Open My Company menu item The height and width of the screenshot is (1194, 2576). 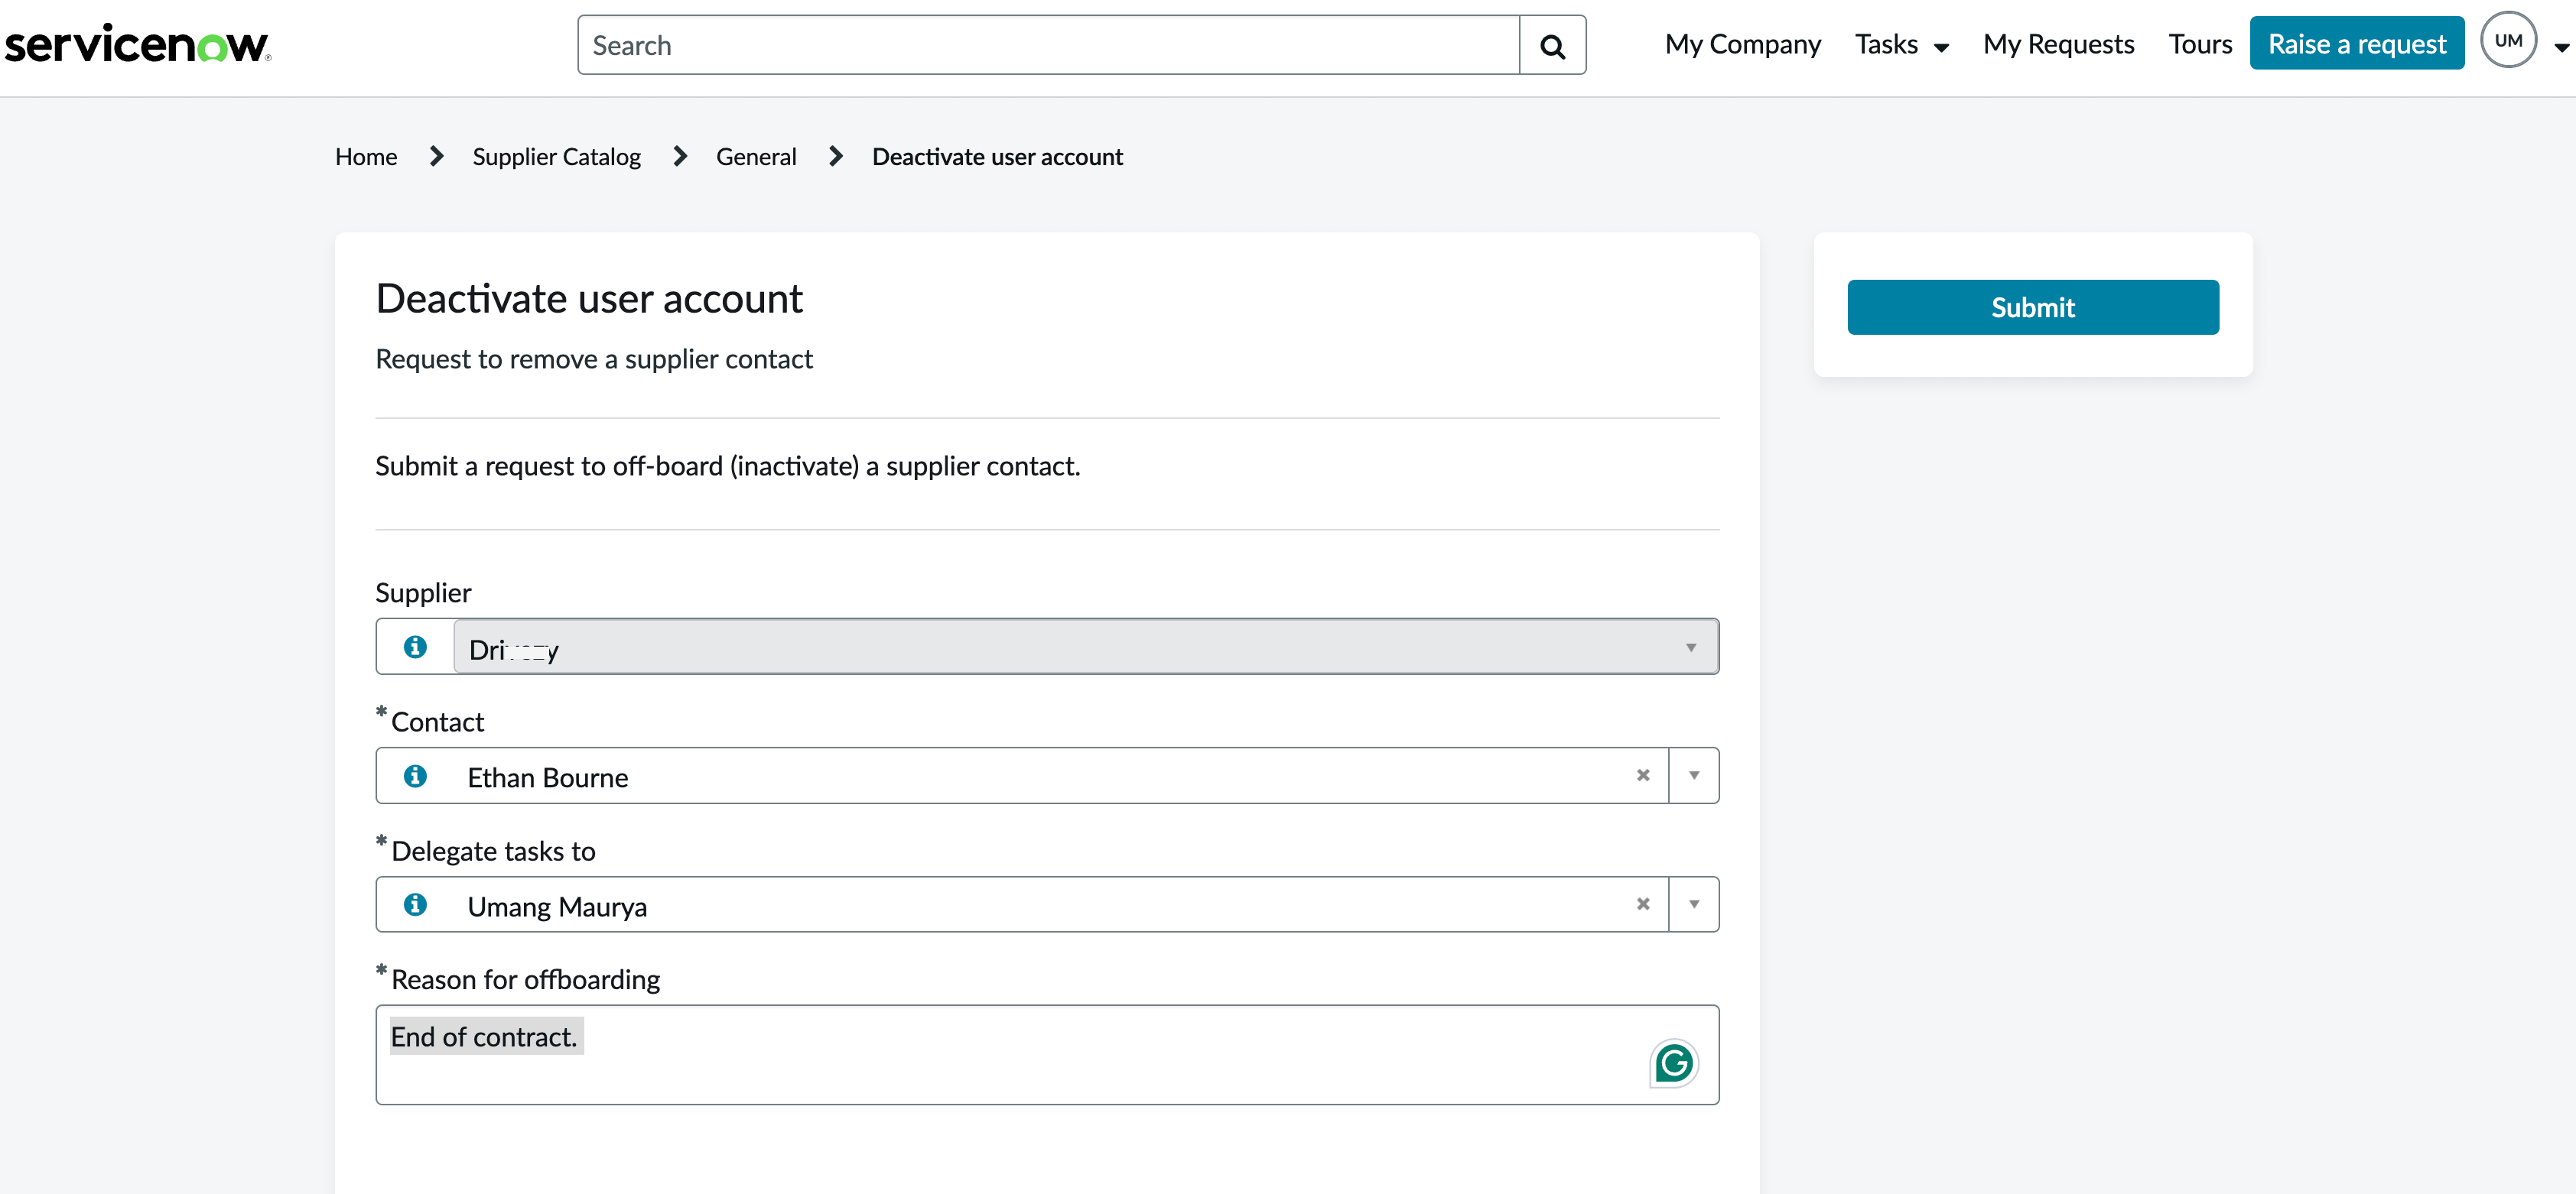coord(1743,45)
